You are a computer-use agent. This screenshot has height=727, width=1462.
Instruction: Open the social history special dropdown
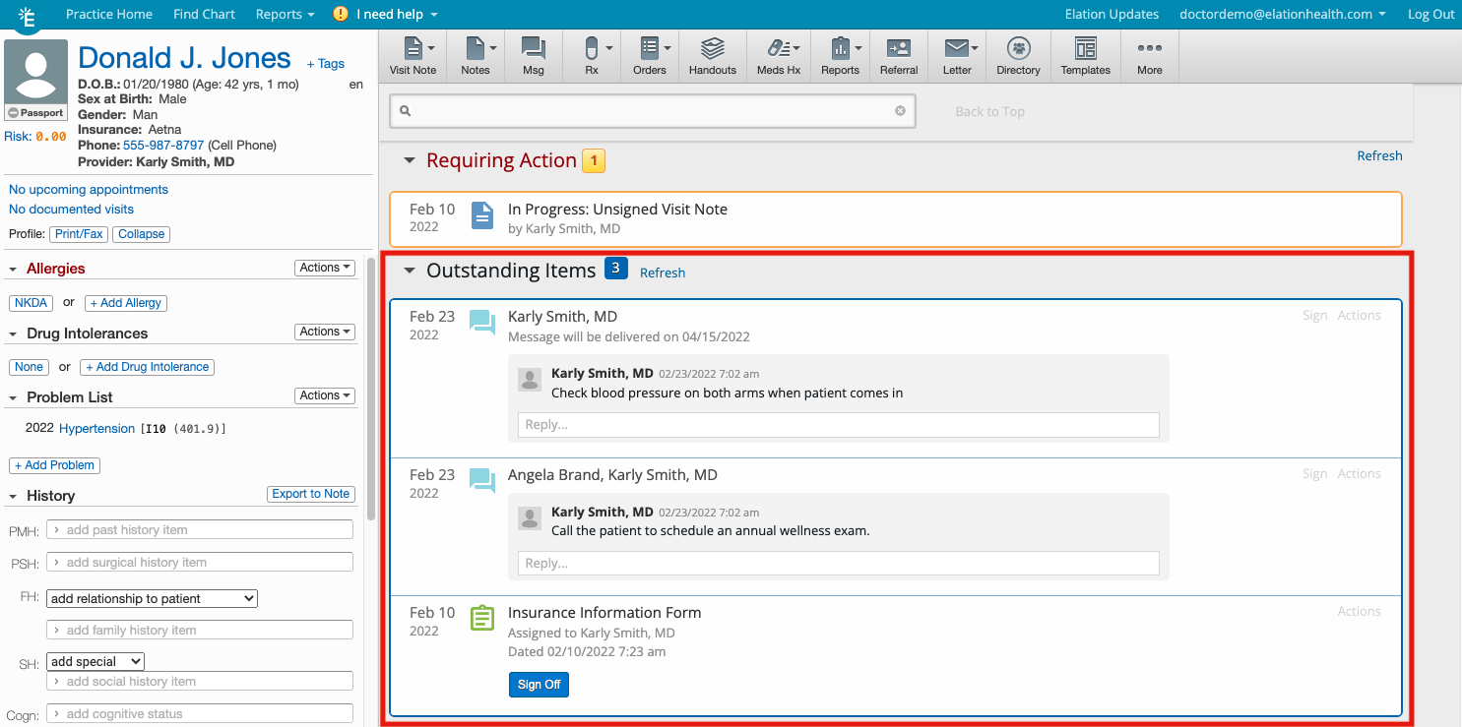[95, 661]
